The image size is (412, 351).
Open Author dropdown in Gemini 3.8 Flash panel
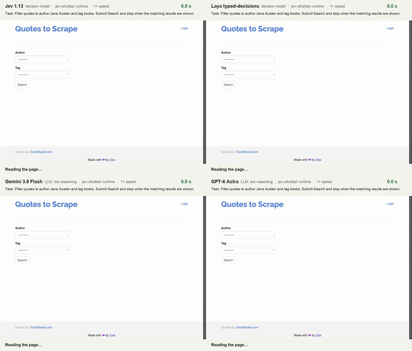point(42,235)
